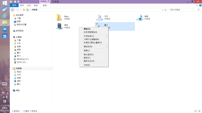Choose 在新視窗開啟(E) in context menu

94,32
